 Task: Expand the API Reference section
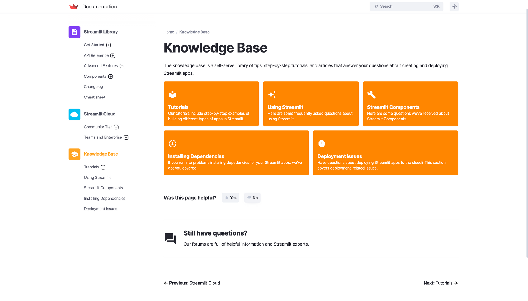113,55
